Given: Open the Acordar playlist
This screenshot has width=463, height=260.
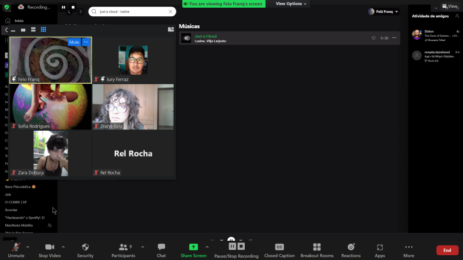Looking at the screenshot, I should point(11,210).
